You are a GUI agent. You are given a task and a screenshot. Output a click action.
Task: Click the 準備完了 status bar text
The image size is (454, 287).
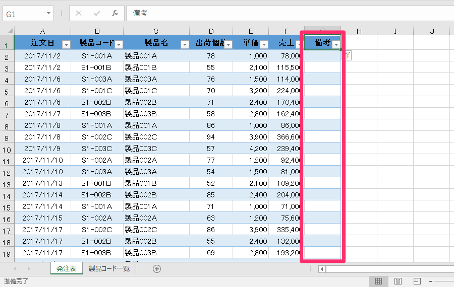pyautogui.click(x=16, y=281)
